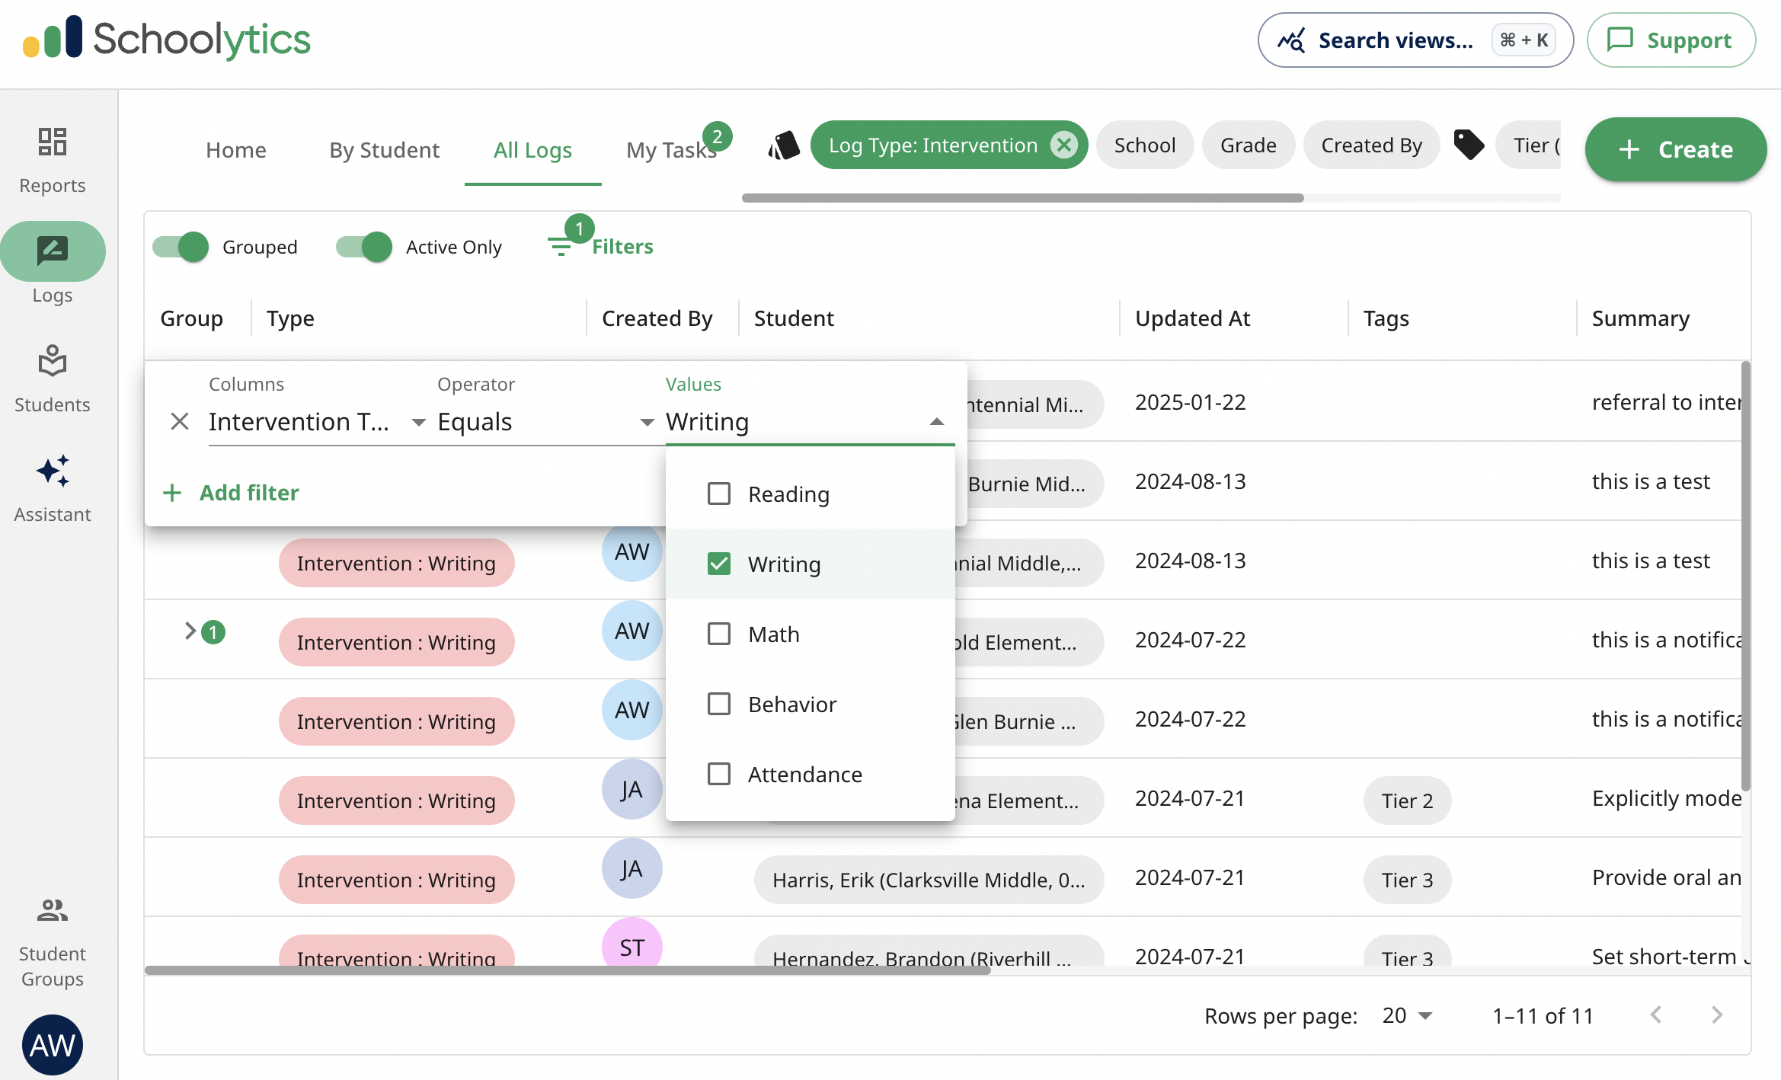Viewport: 1781px width, 1080px height.
Task: Open the Student Groups icon
Action: (53, 910)
